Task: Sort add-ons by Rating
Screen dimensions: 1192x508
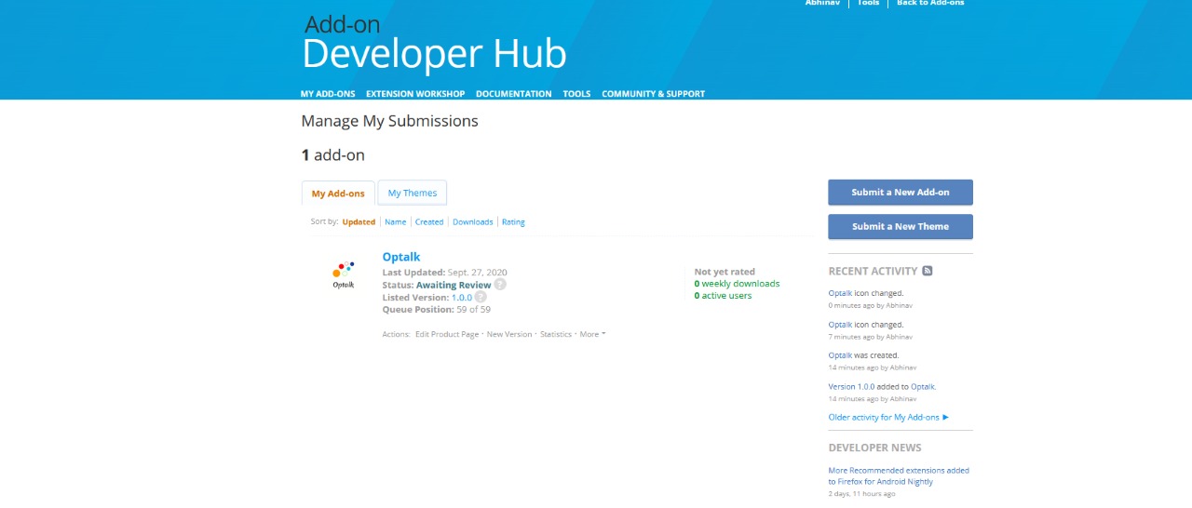Action: 513,222
